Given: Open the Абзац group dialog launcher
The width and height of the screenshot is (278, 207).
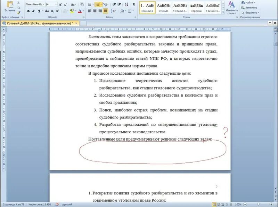Looking at the screenshot, I should [x=136, y=17].
